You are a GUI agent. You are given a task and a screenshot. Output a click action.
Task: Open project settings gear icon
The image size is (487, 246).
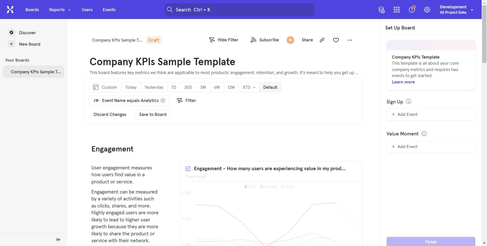pyautogui.click(x=427, y=10)
